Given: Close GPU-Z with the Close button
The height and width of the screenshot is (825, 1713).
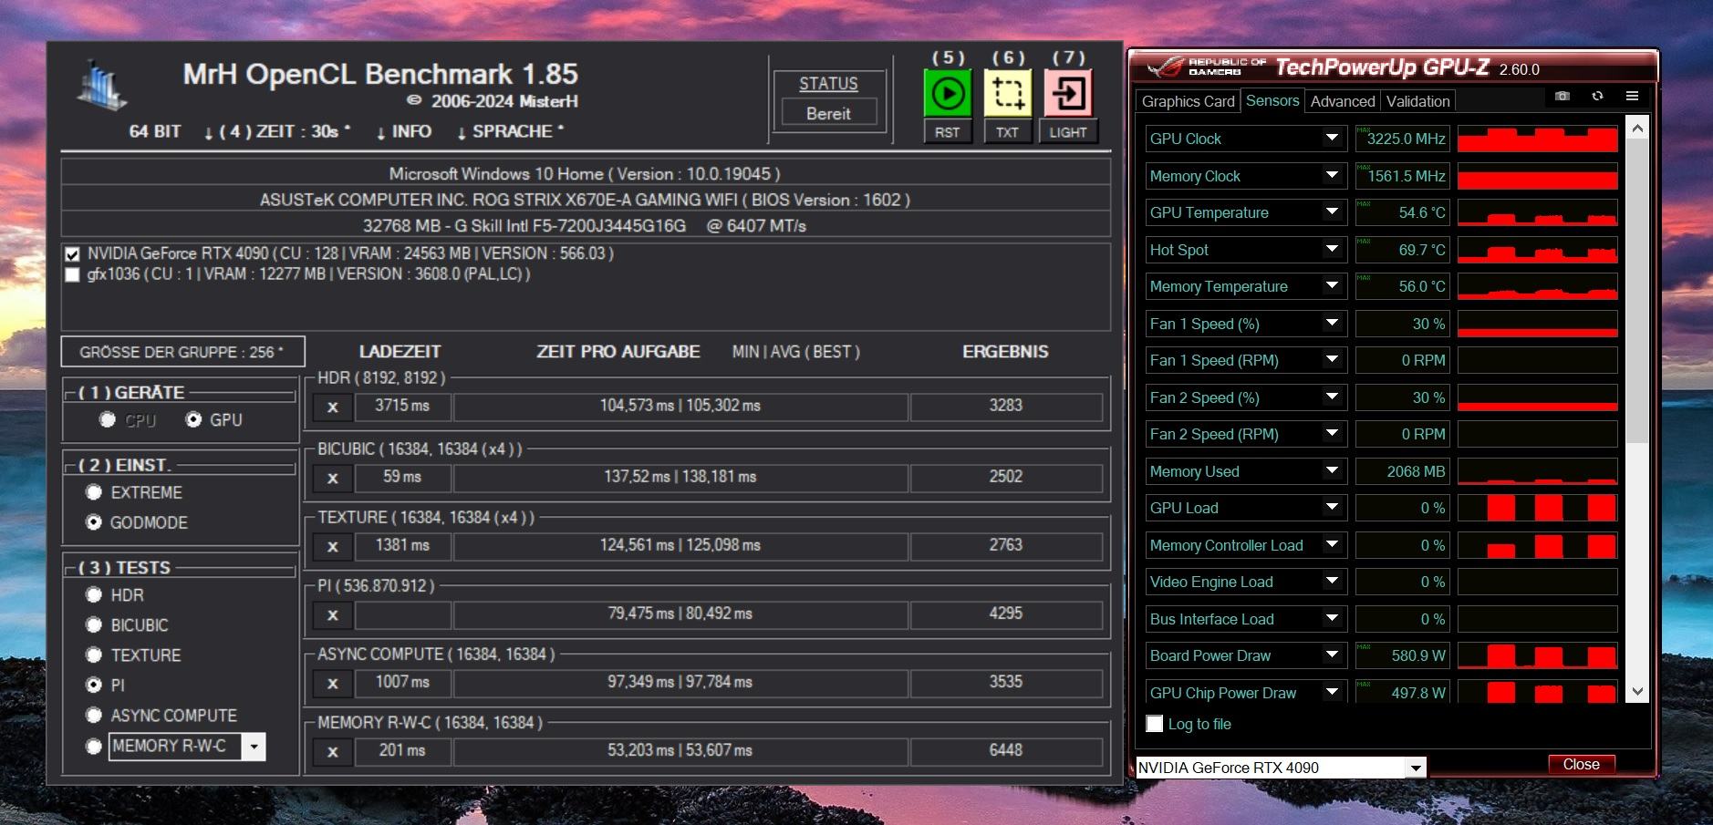Looking at the screenshot, I should pyautogui.click(x=1581, y=764).
